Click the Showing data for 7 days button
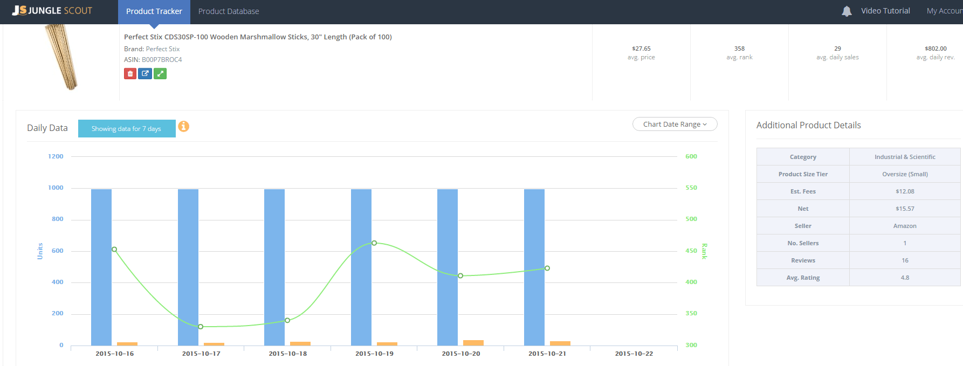Viewport: 963px width, 366px height. point(127,128)
